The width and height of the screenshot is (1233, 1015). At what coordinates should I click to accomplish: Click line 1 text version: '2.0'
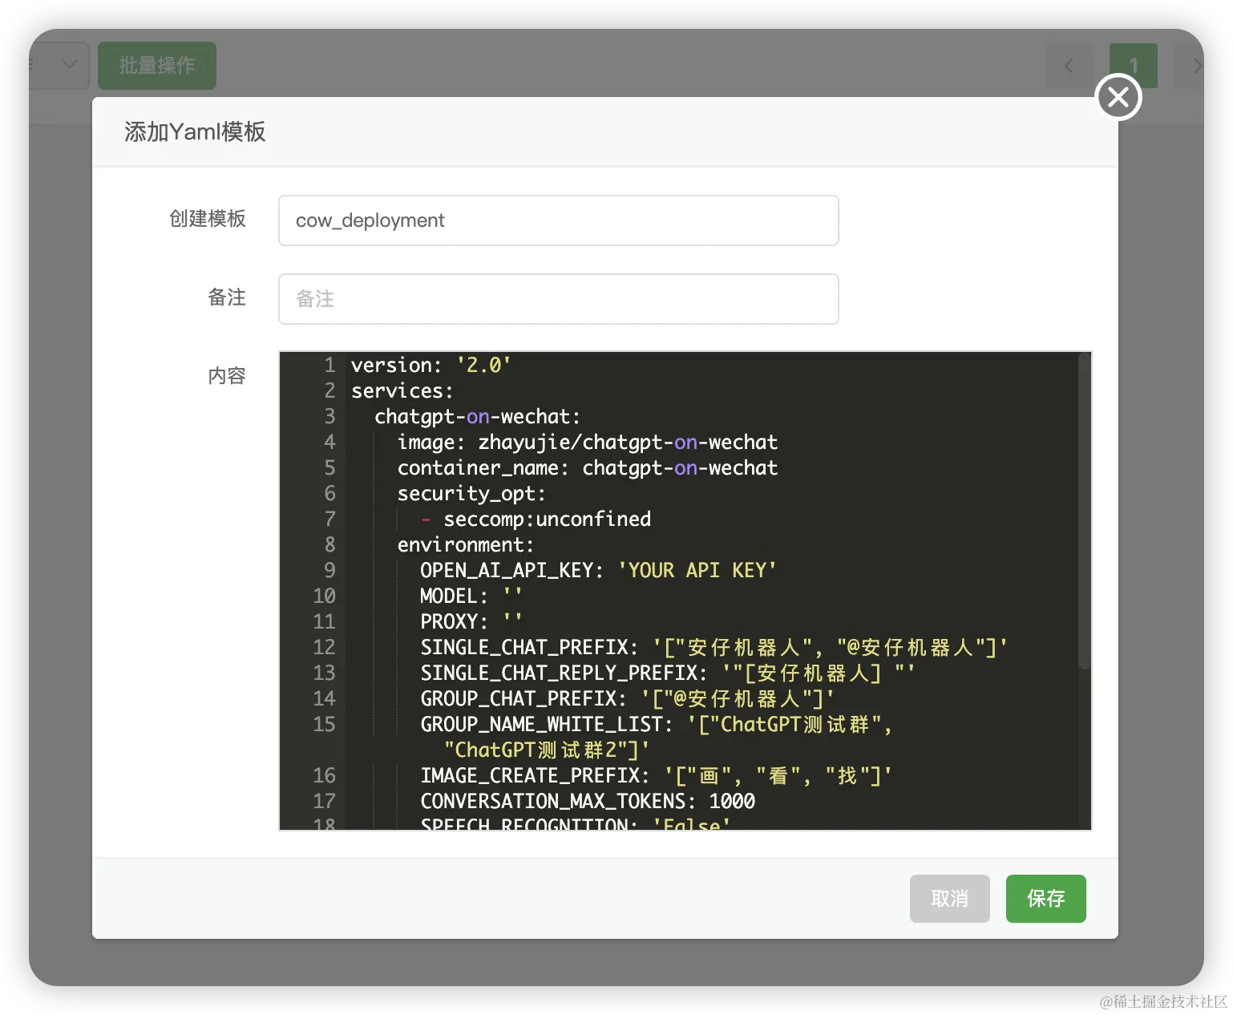pos(431,366)
